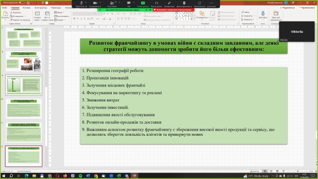Click the Zoom pause share icon

click(x=157, y=3)
